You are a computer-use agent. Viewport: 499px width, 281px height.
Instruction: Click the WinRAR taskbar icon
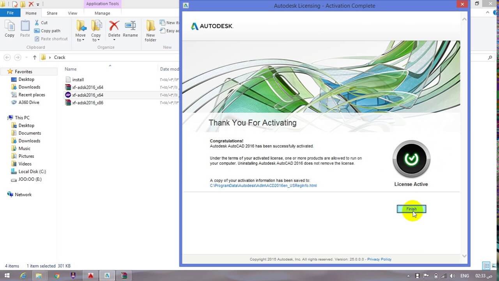124,276
